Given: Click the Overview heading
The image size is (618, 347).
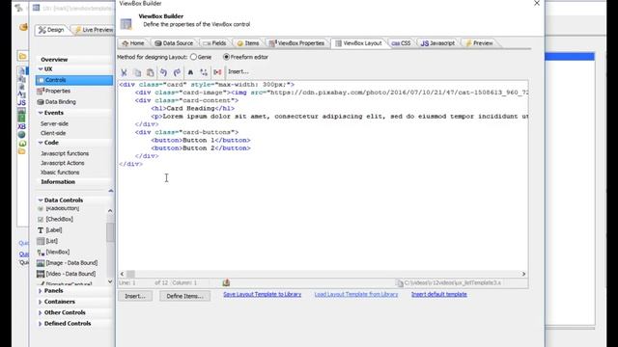Looking at the screenshot, I should pos(54,60).
